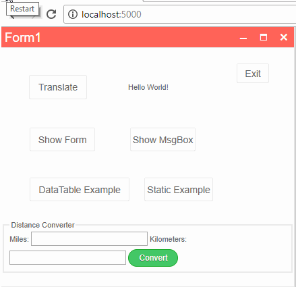Click the Kilometers: label text
This screenshot has width=296, height=287.
168,239
